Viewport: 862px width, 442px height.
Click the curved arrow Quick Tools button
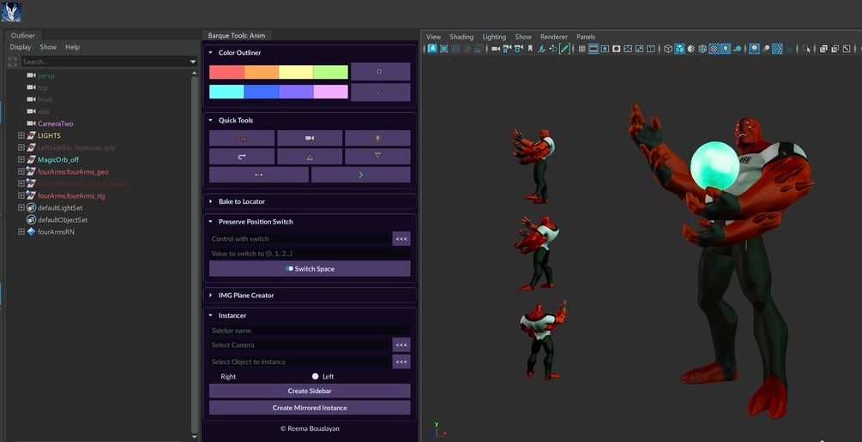pyautogui.click(x=242, y=157)
